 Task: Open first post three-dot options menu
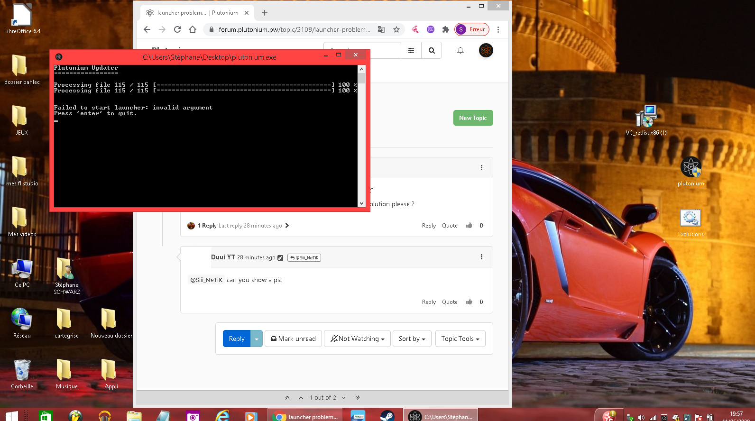point(481,168)
